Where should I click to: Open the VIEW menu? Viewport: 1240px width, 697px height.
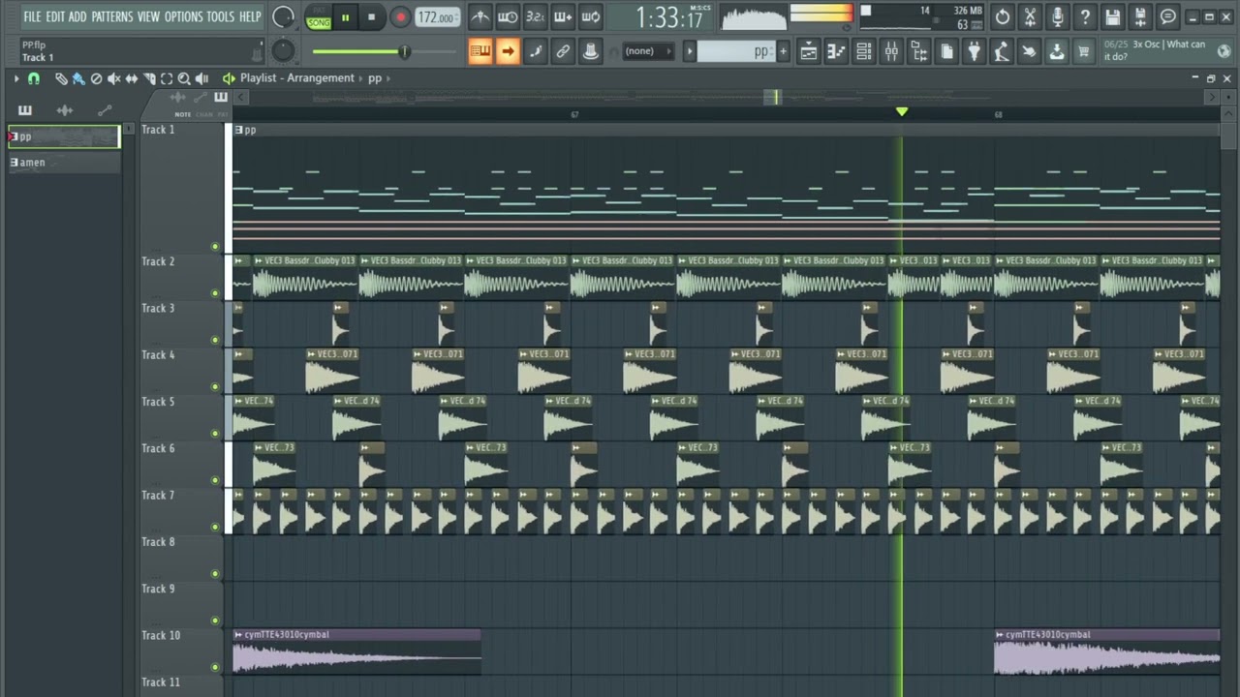148,16
